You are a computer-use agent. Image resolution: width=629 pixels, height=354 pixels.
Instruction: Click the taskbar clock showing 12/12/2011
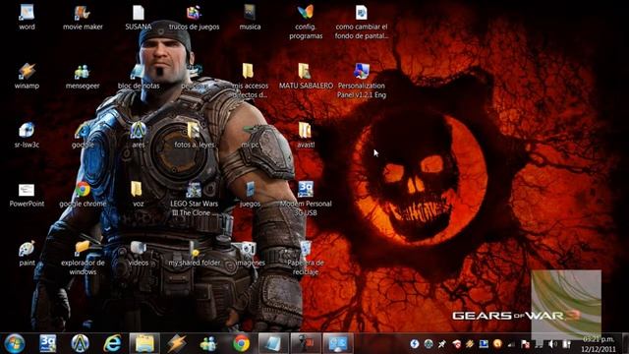pos(599,344)
